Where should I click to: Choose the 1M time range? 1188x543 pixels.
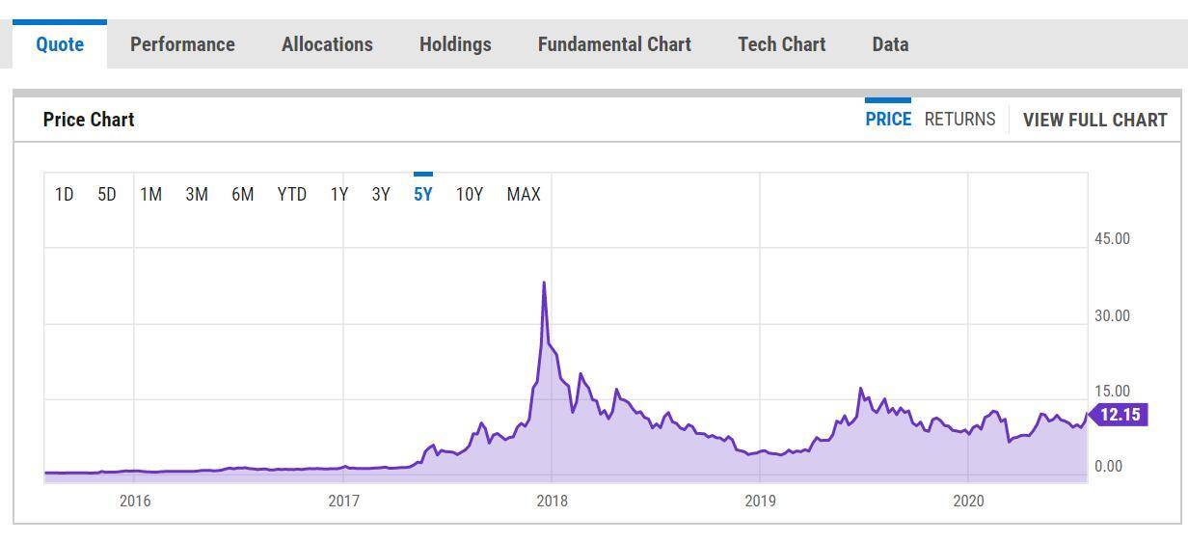point(150,195)
